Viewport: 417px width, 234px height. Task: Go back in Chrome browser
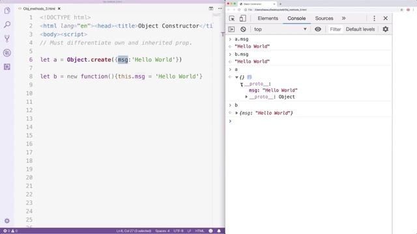pyautogui.click(x=229, y=10)
